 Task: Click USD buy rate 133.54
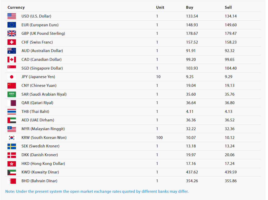pos(192,16)
